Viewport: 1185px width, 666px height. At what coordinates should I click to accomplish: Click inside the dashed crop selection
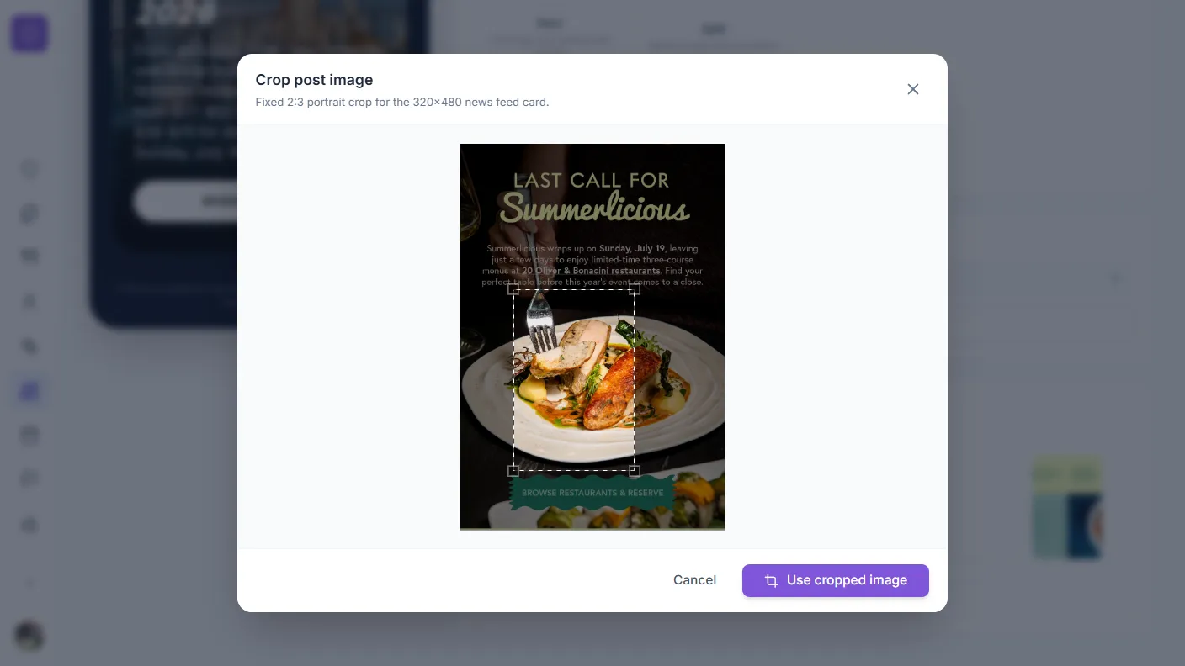(x=574, y=380)
